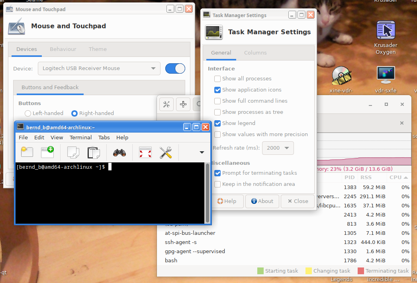This screenshot has height=283, width=417.
Task: Click the Paste clipboard icon in terminal toolbar
Action: coord(94,152)
